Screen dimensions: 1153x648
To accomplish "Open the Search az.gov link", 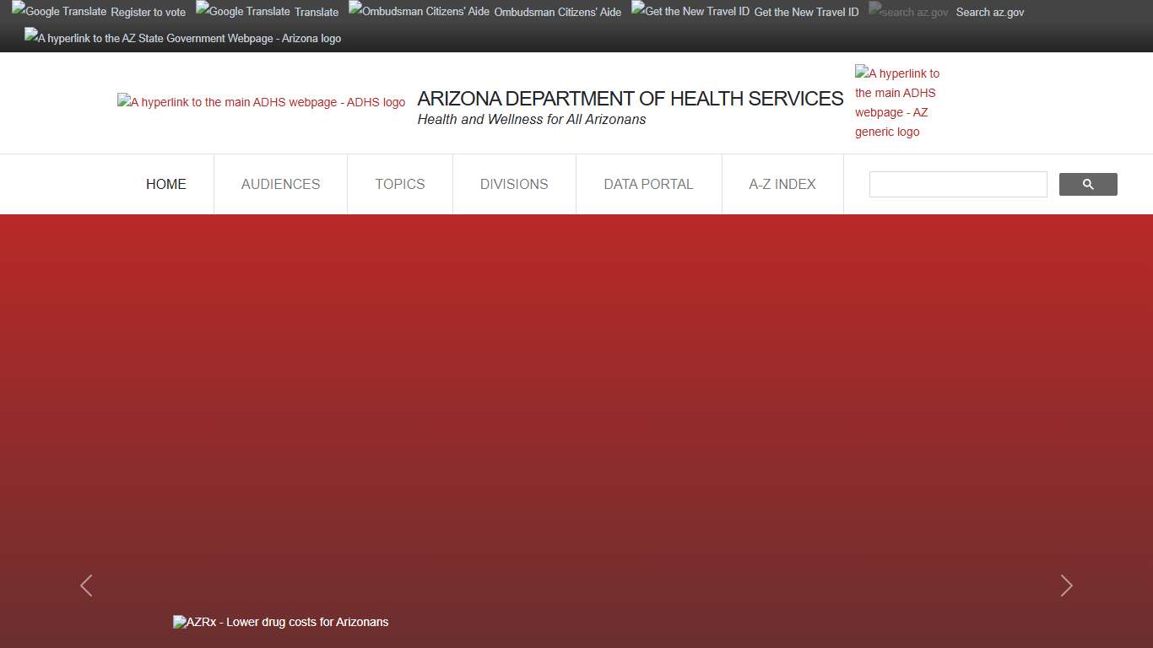I will 989,12.
